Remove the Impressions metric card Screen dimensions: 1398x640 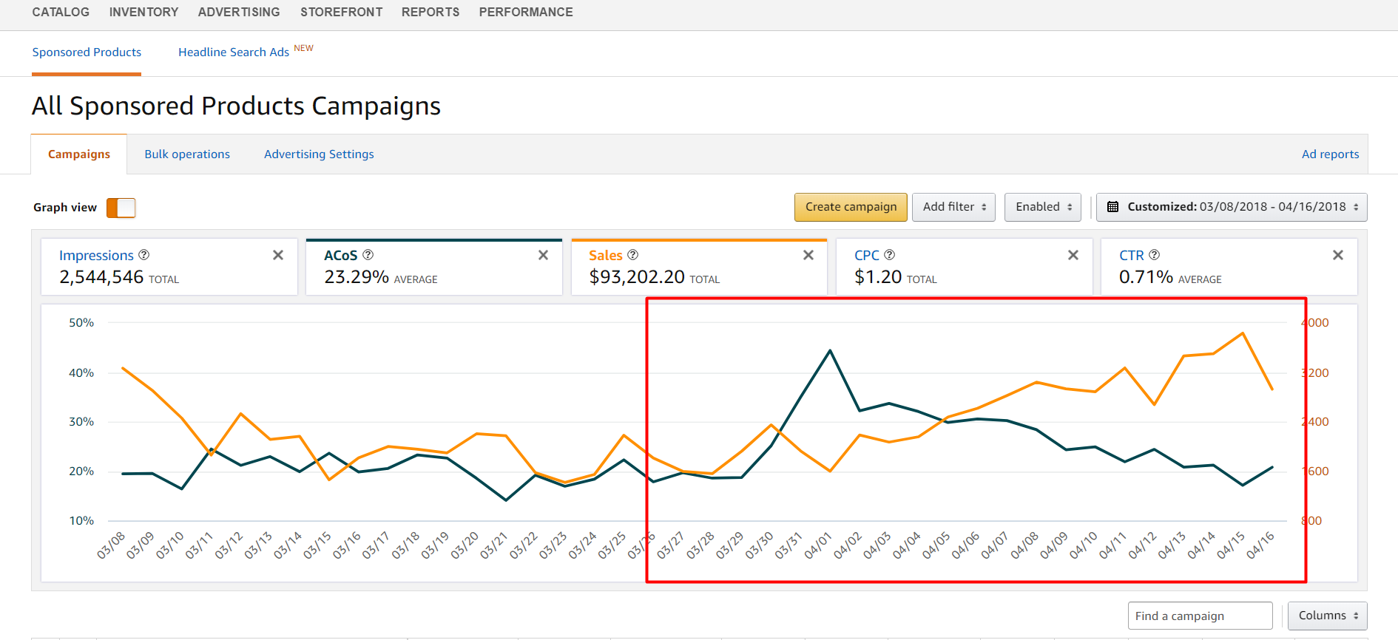click(x=278, y=255)
